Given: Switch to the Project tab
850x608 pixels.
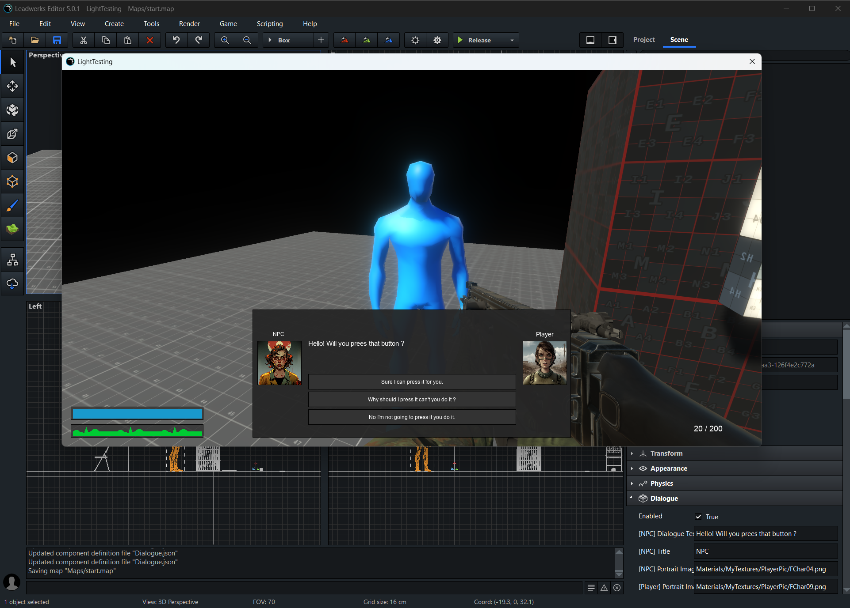Looking at the screenshot, I should click(644, 40).
